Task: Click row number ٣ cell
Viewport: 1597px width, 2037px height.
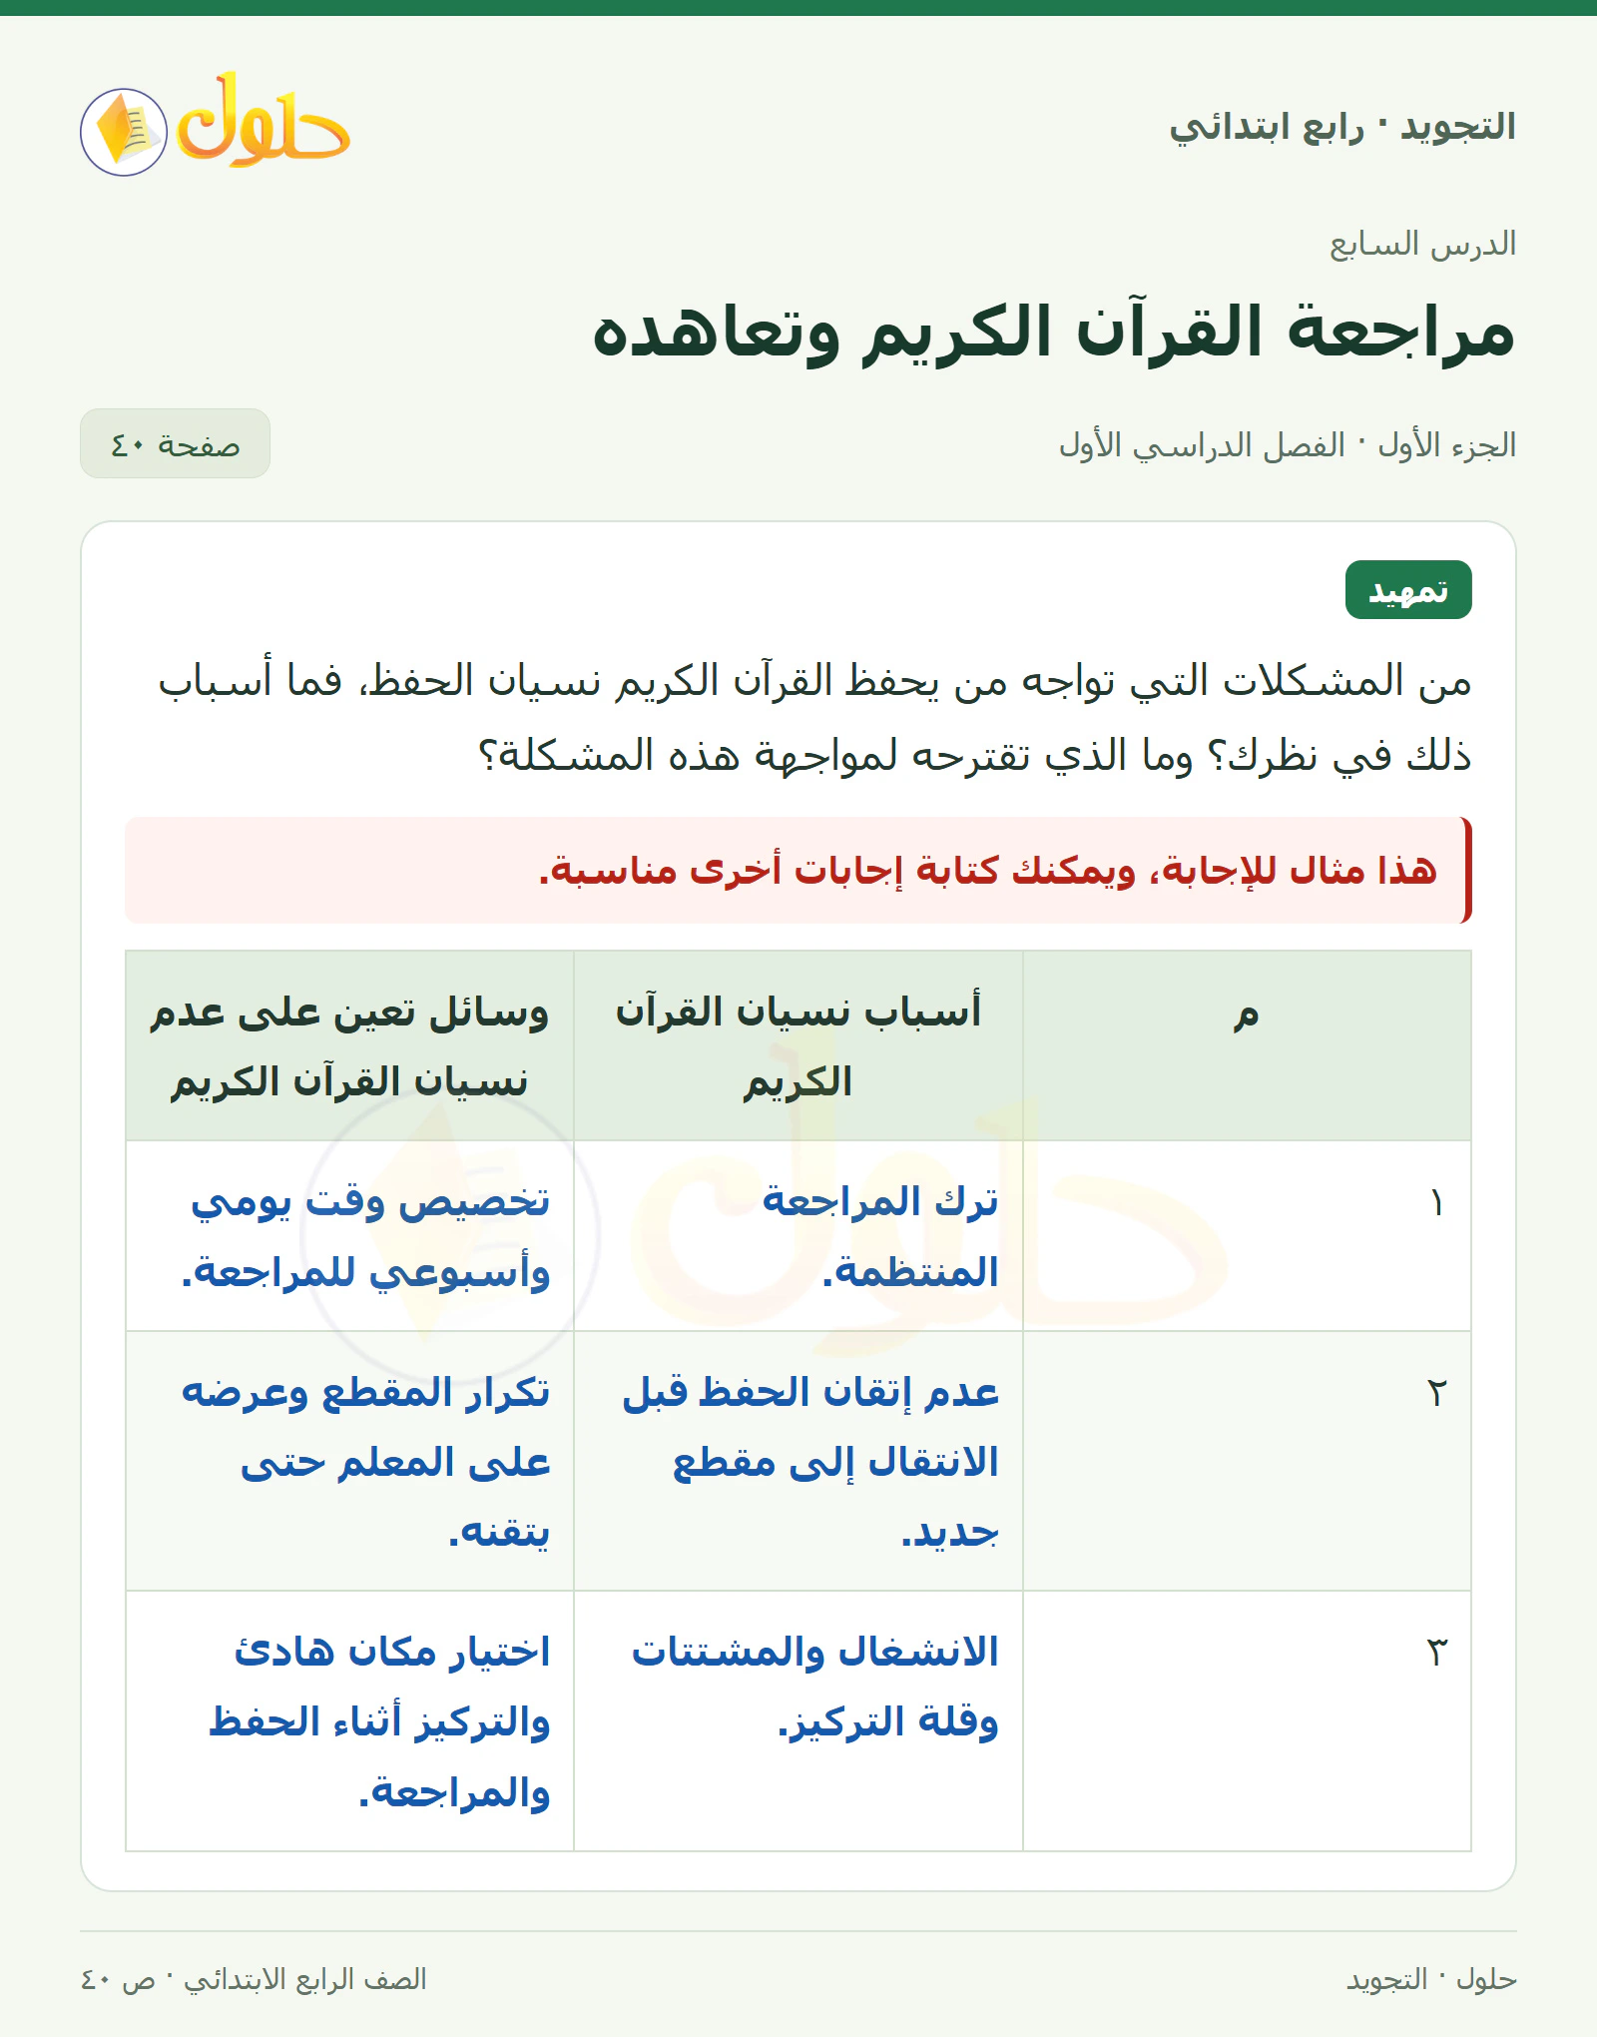Action: [x=1247, y=1721]
